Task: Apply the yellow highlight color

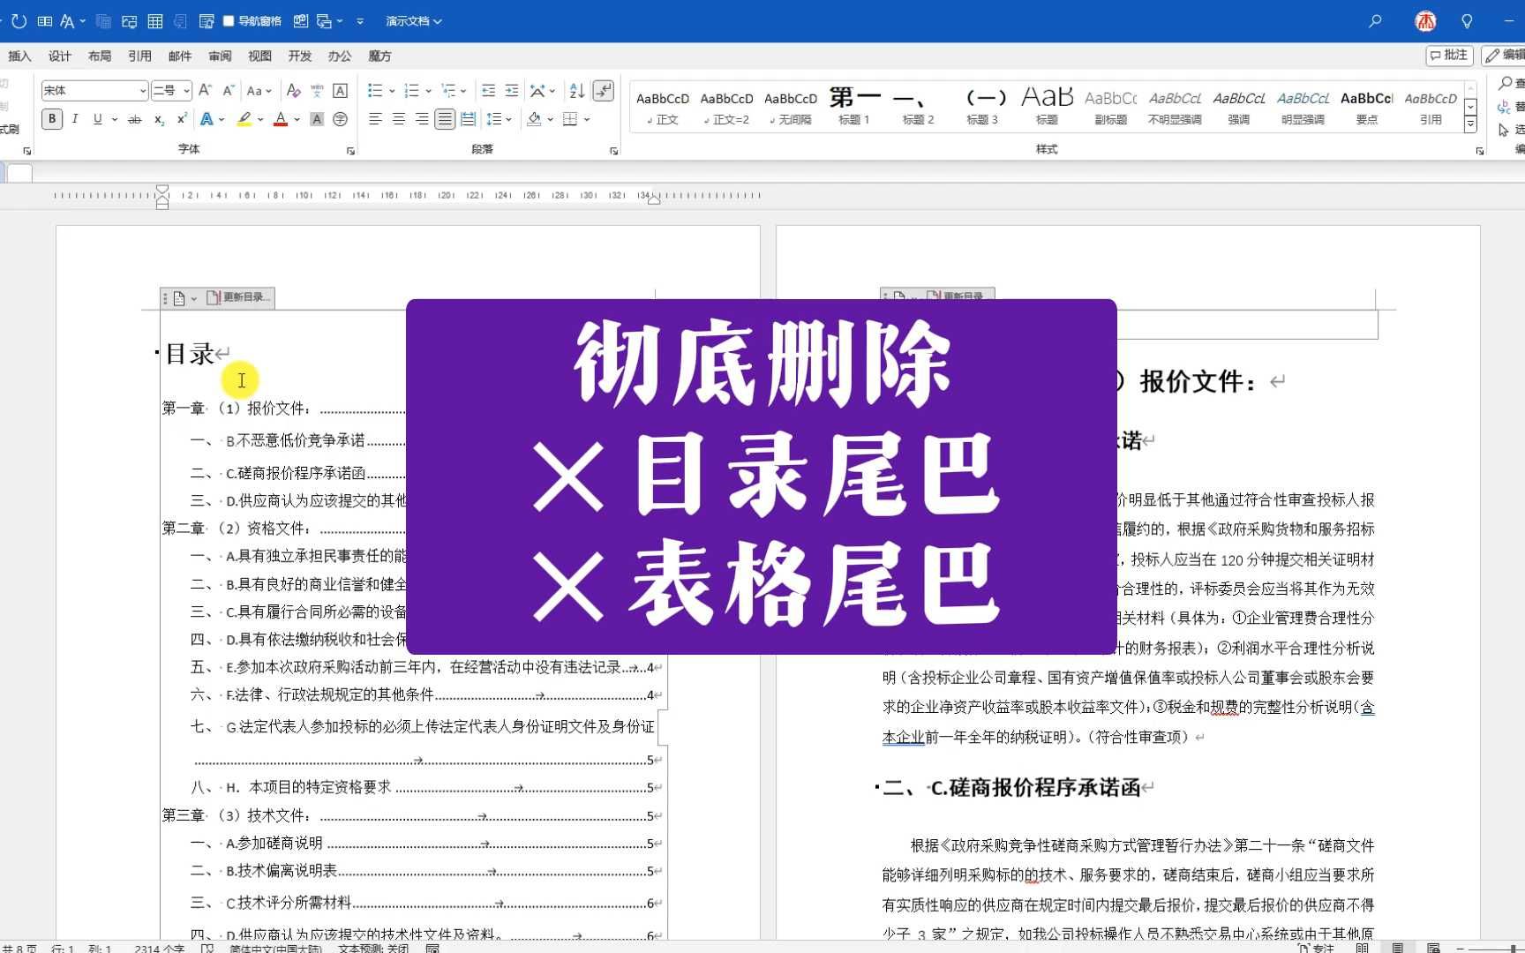Action: (244, 118)
